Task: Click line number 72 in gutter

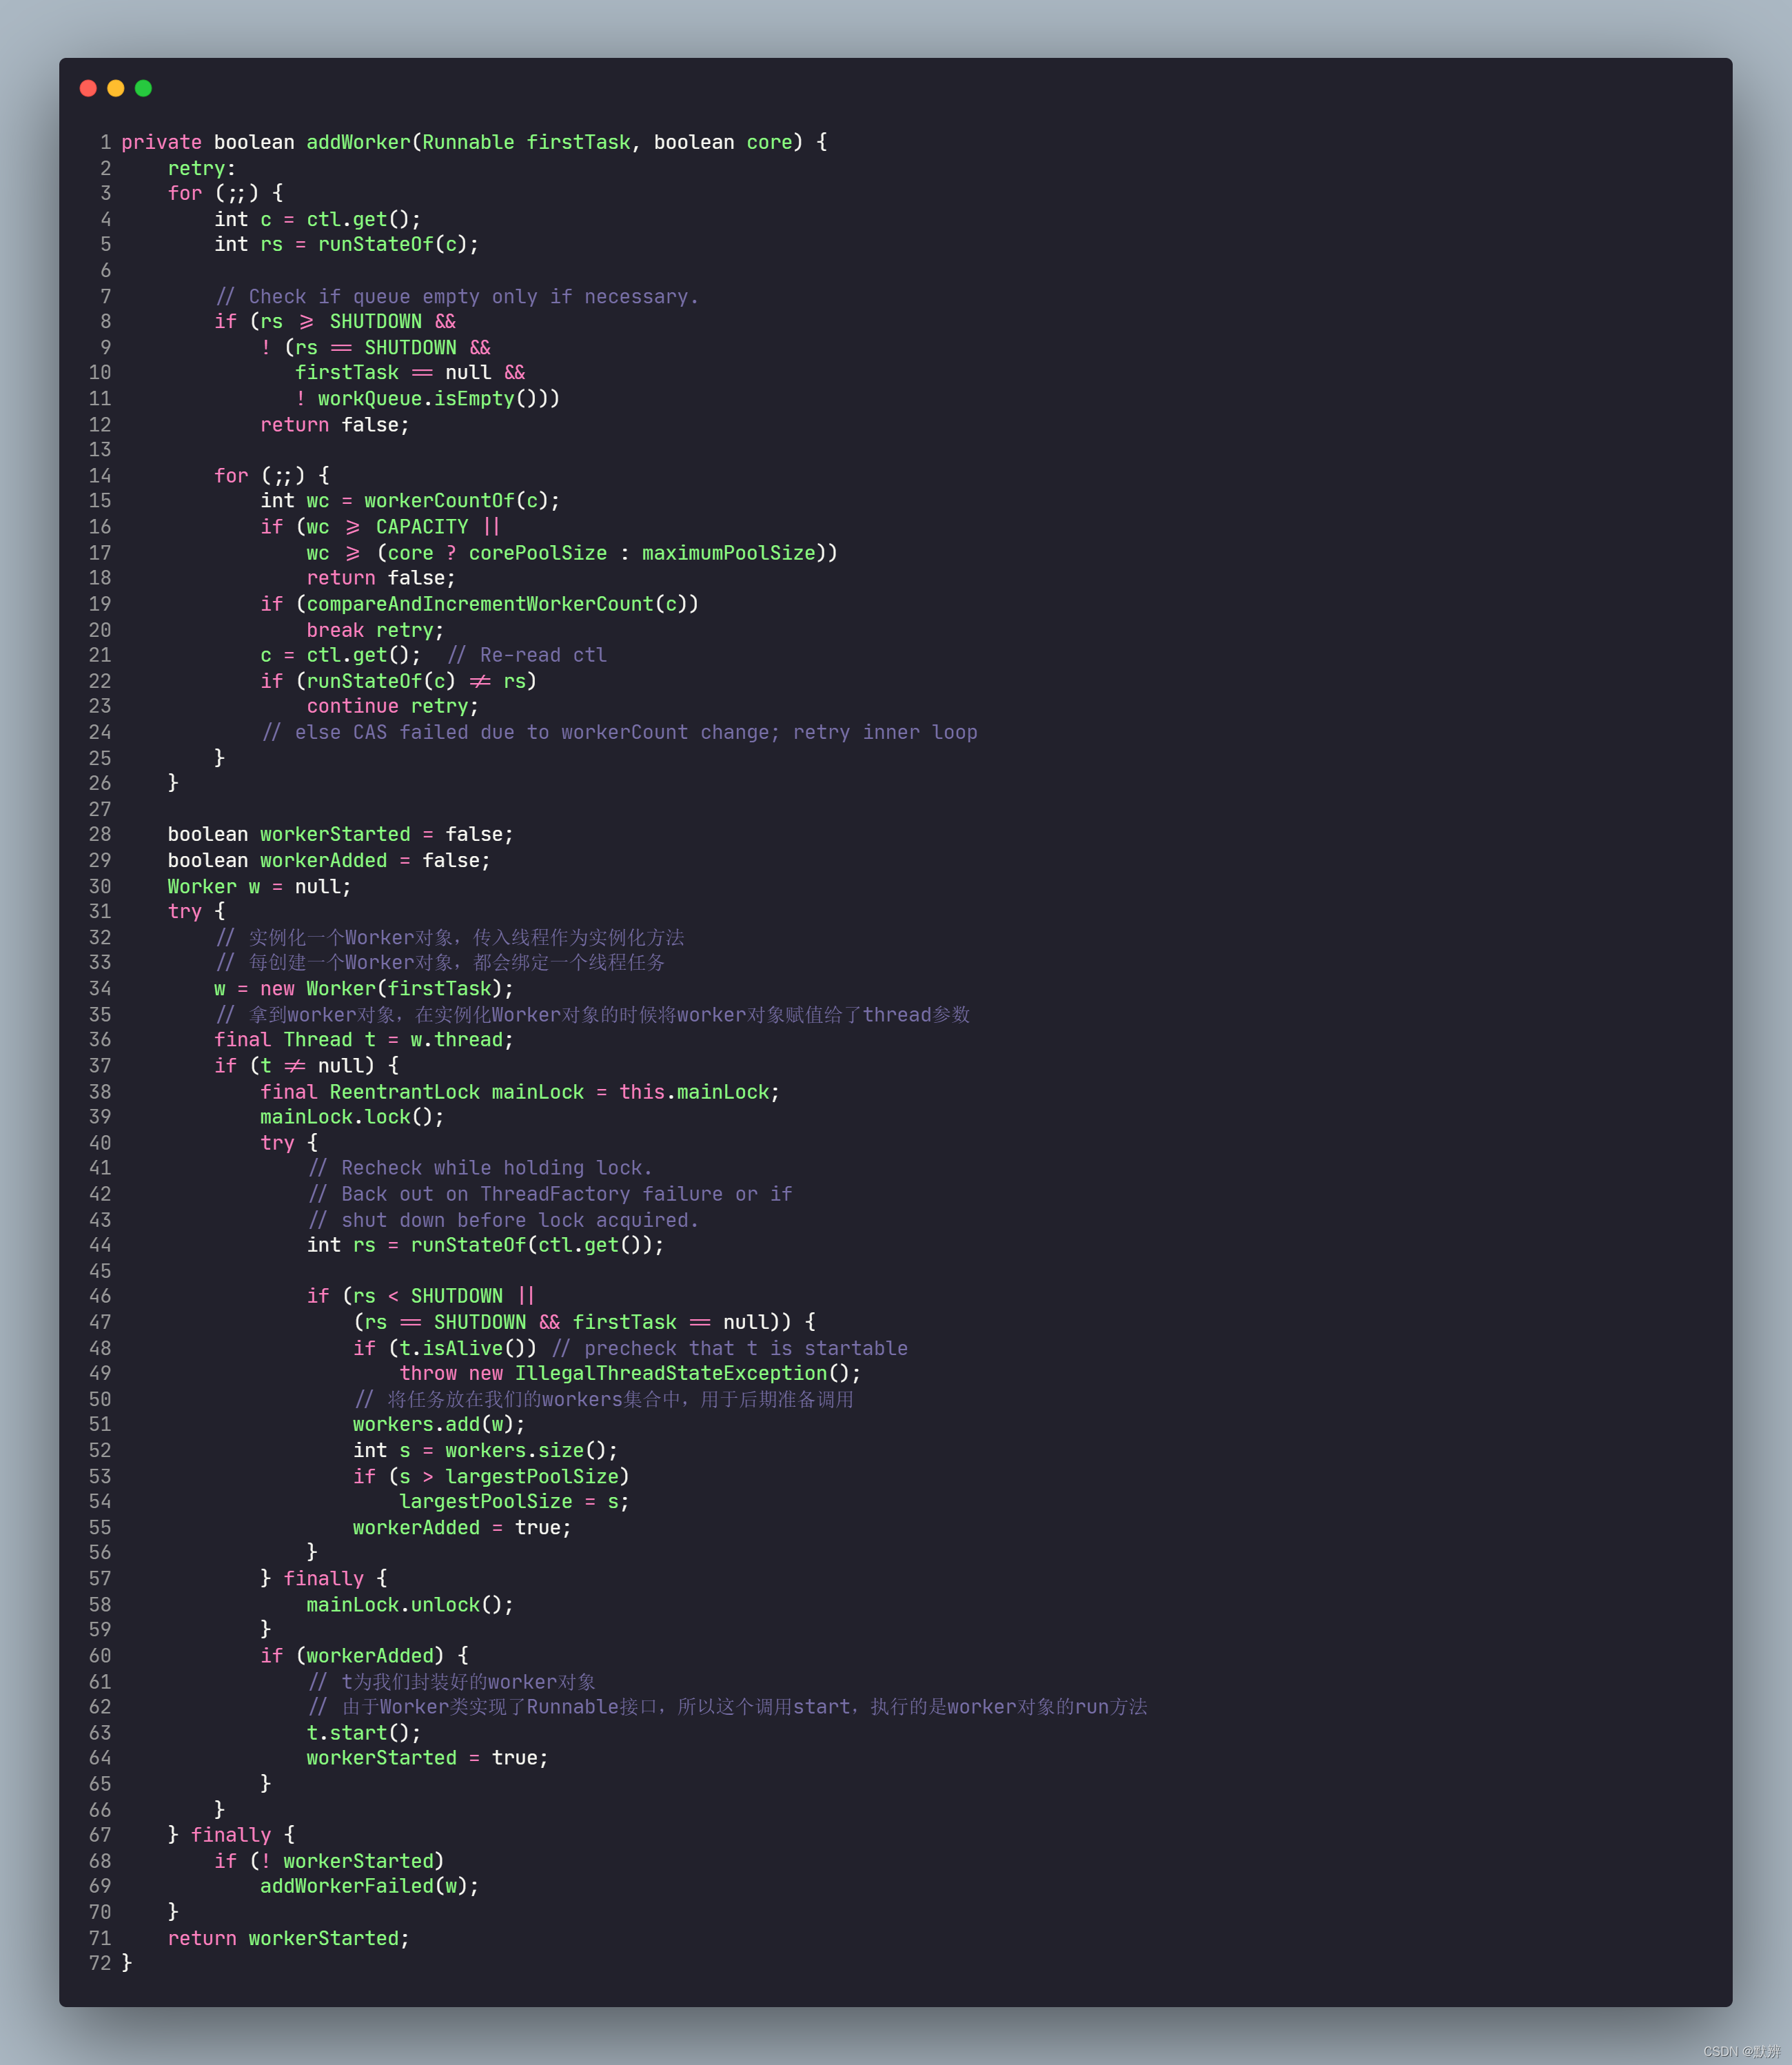Action: pos(100,1963)
